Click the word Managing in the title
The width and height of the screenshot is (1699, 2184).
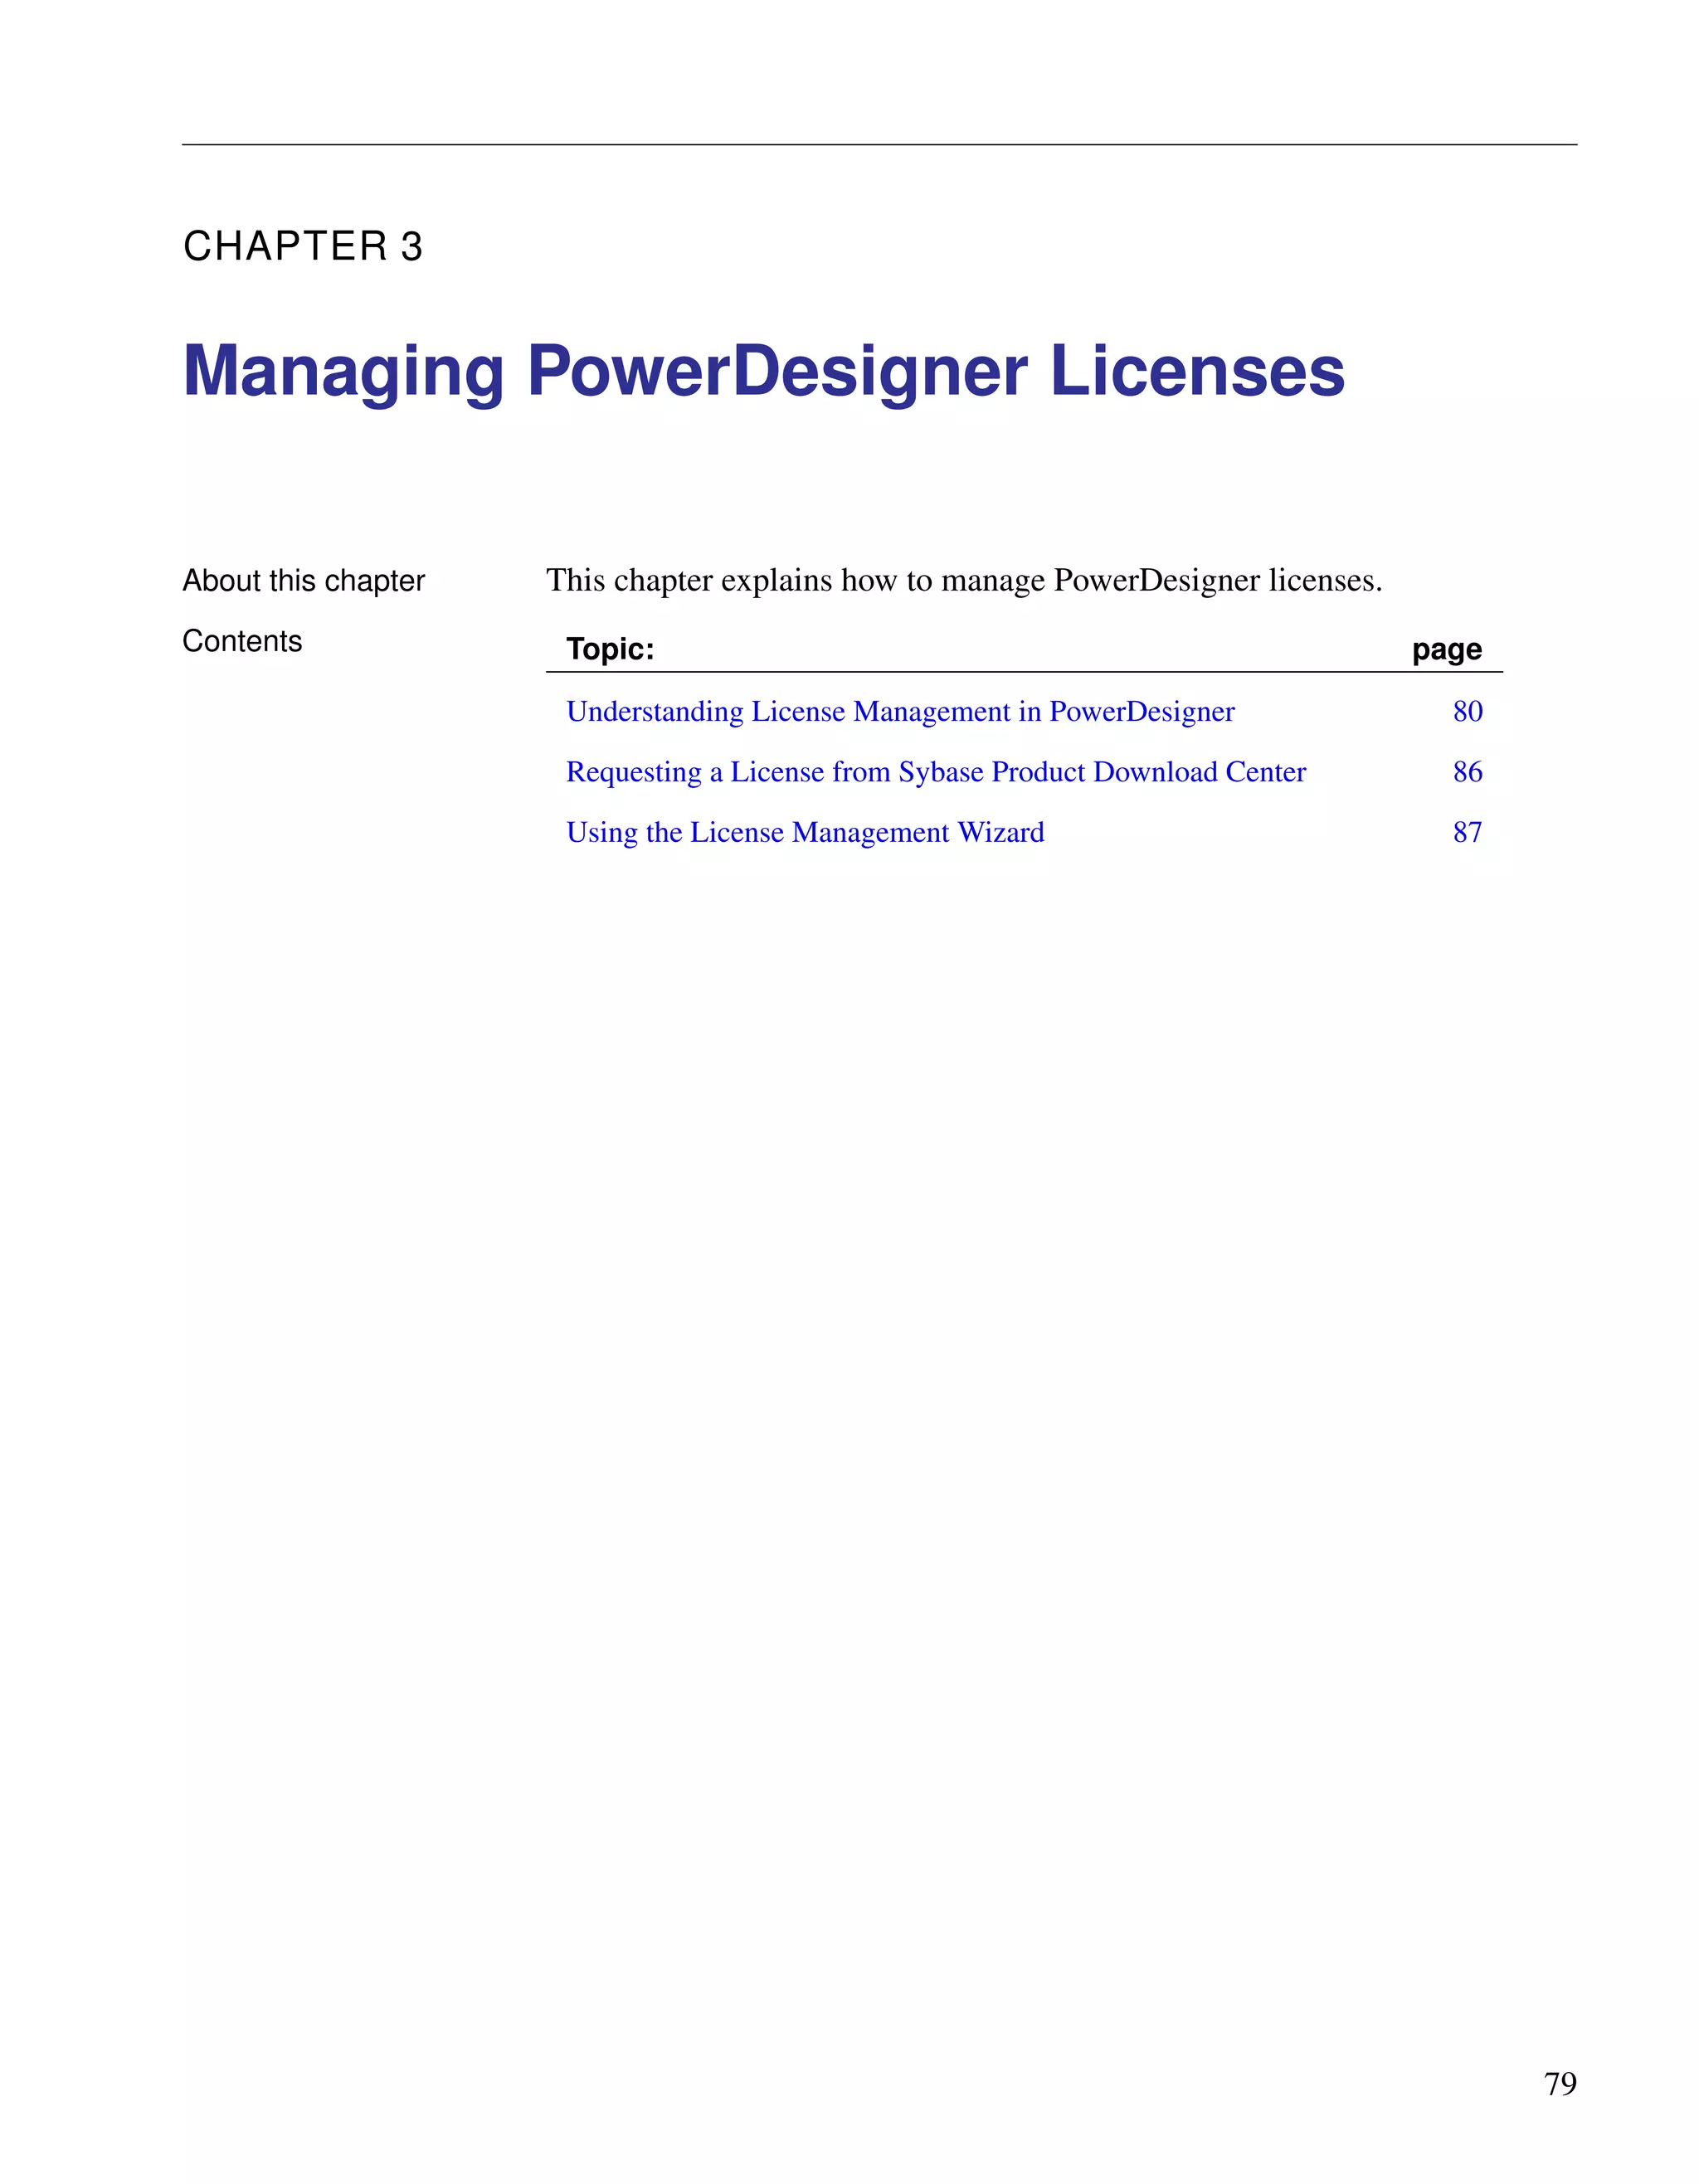(343, 372)
